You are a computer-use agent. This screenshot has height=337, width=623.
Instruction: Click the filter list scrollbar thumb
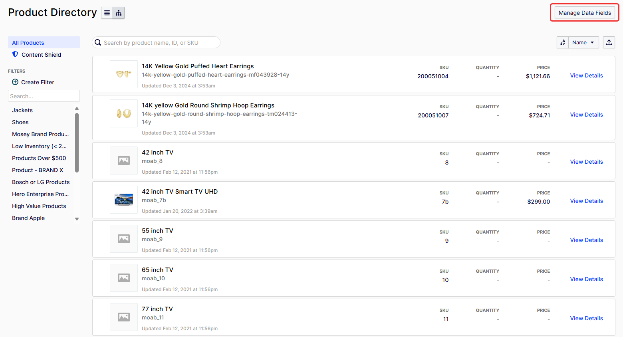point(77,143)
